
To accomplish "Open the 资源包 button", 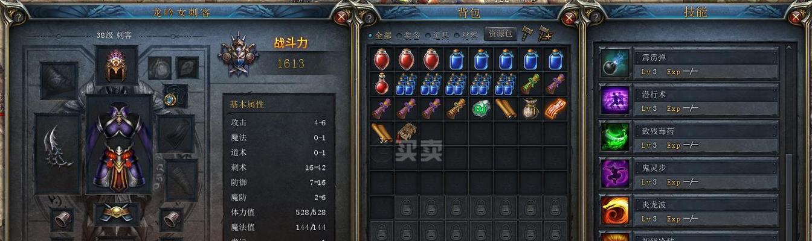I will coord(500,34).
